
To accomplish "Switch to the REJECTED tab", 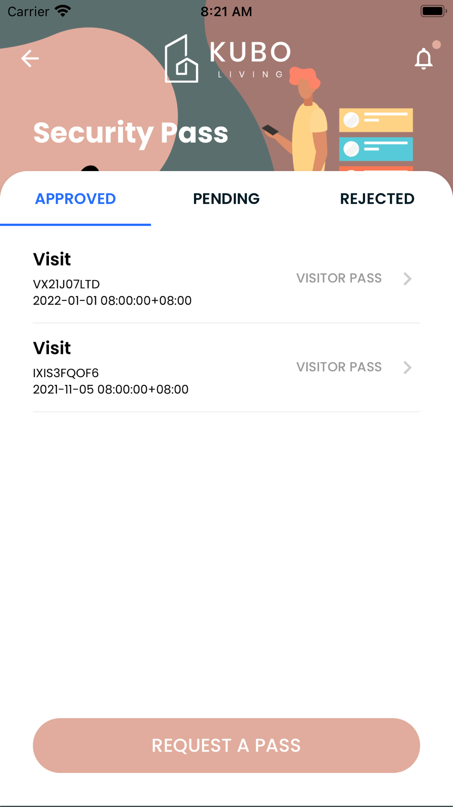I will 377,199.
